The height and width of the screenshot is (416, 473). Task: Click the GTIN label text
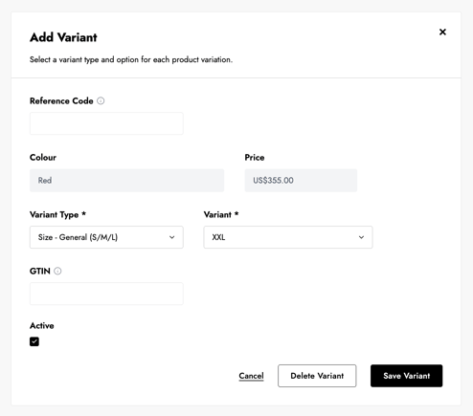pos(40,271)
